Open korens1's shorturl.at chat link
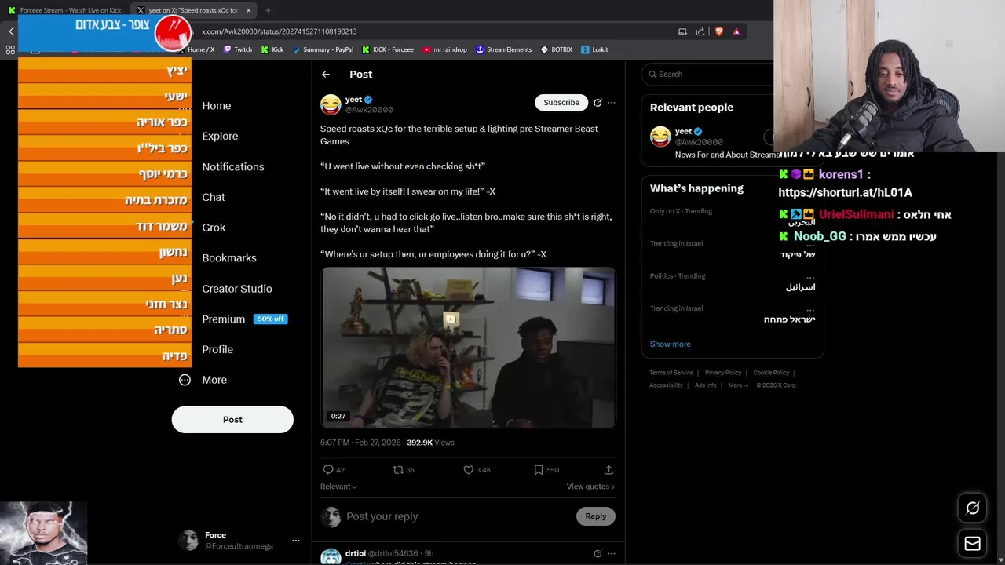 click(x=845, y=192)
